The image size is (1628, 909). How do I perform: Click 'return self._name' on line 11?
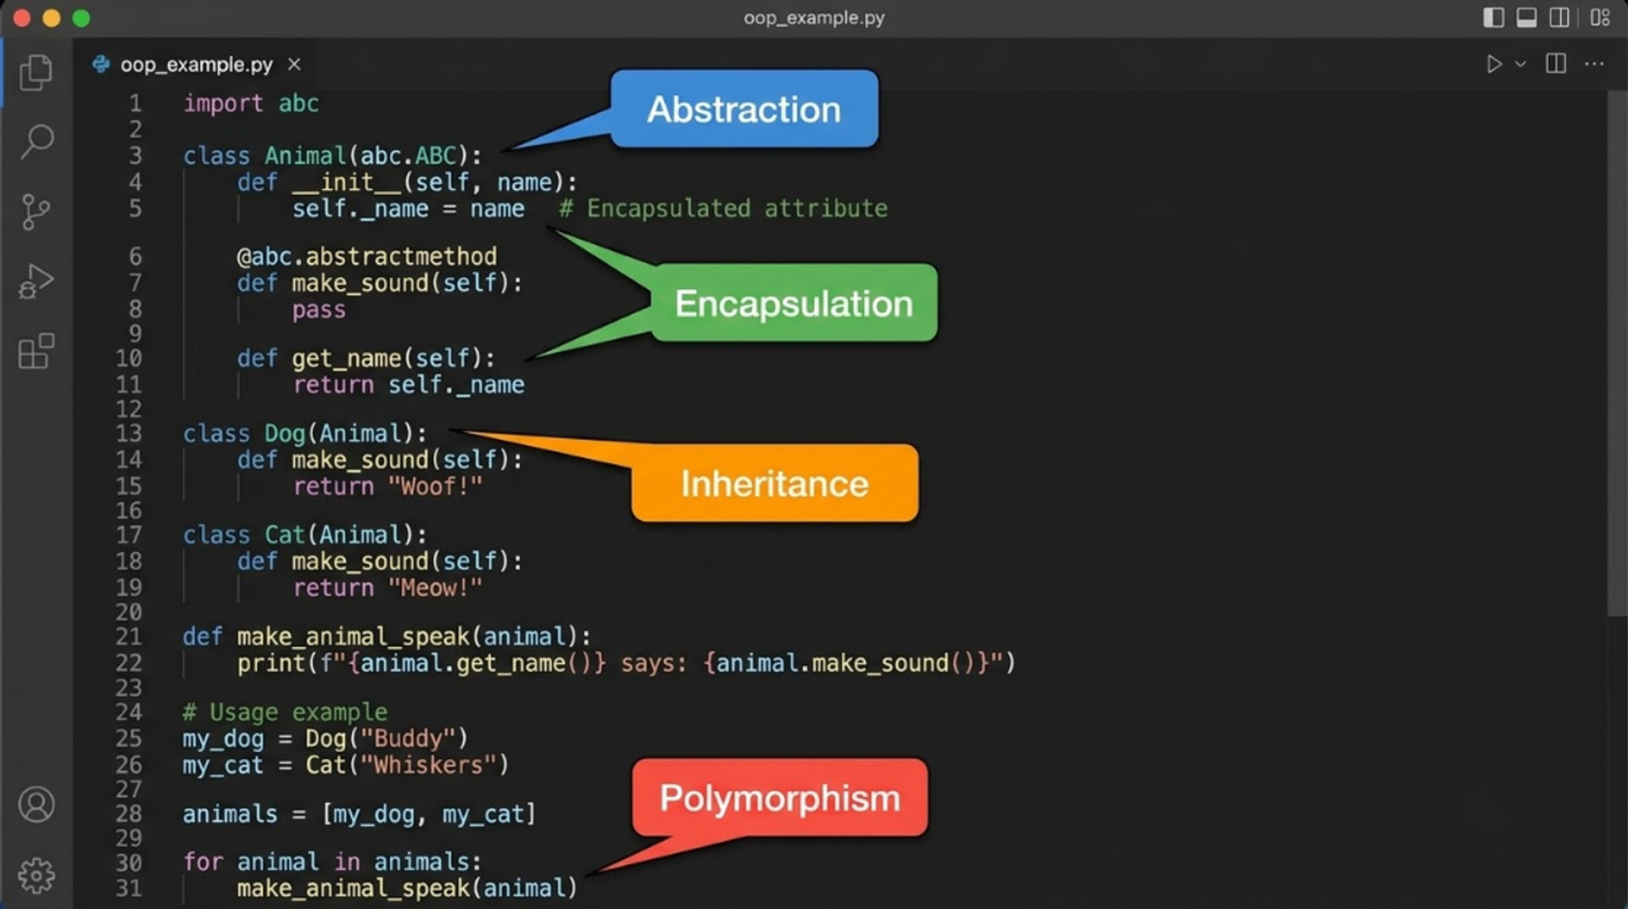coord(409,385)
